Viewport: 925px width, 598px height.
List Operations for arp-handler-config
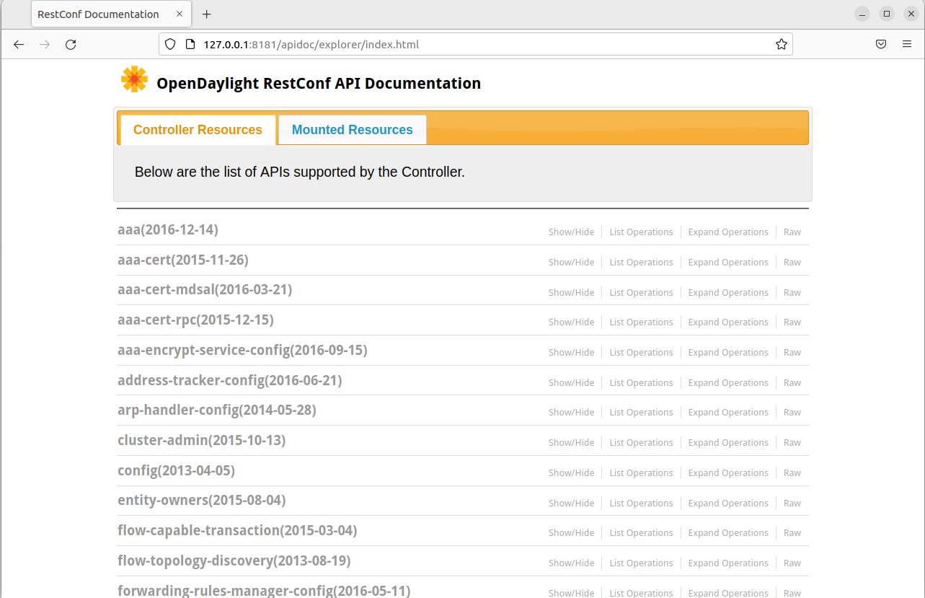tap(642, 413)
